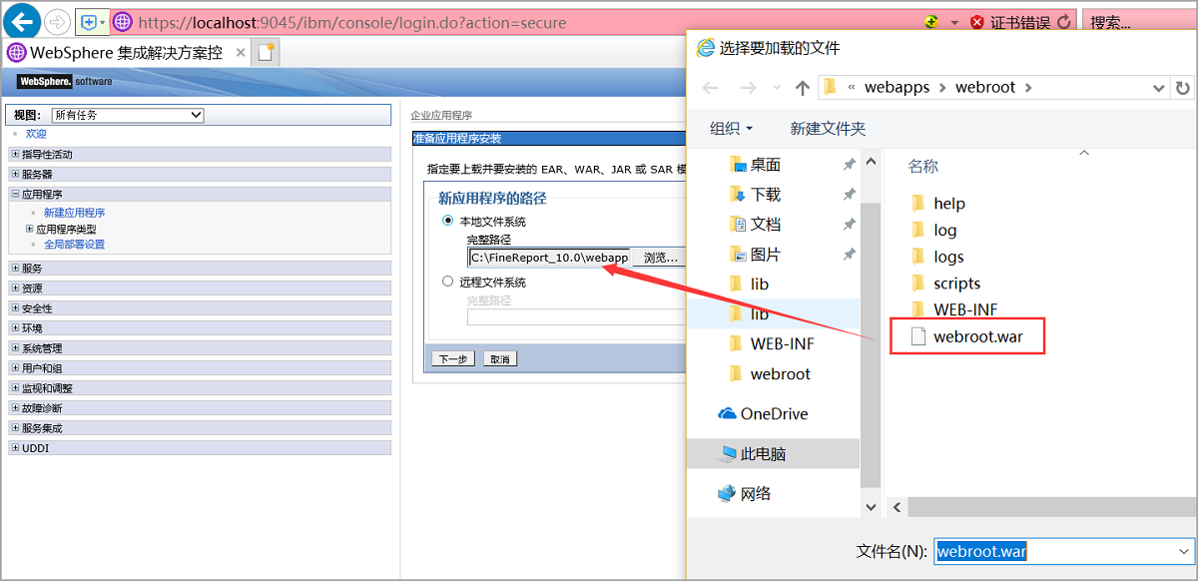Open 新建应用程序 link
The width and height of the screenshot is (1198, 581).
click(74, 213)
